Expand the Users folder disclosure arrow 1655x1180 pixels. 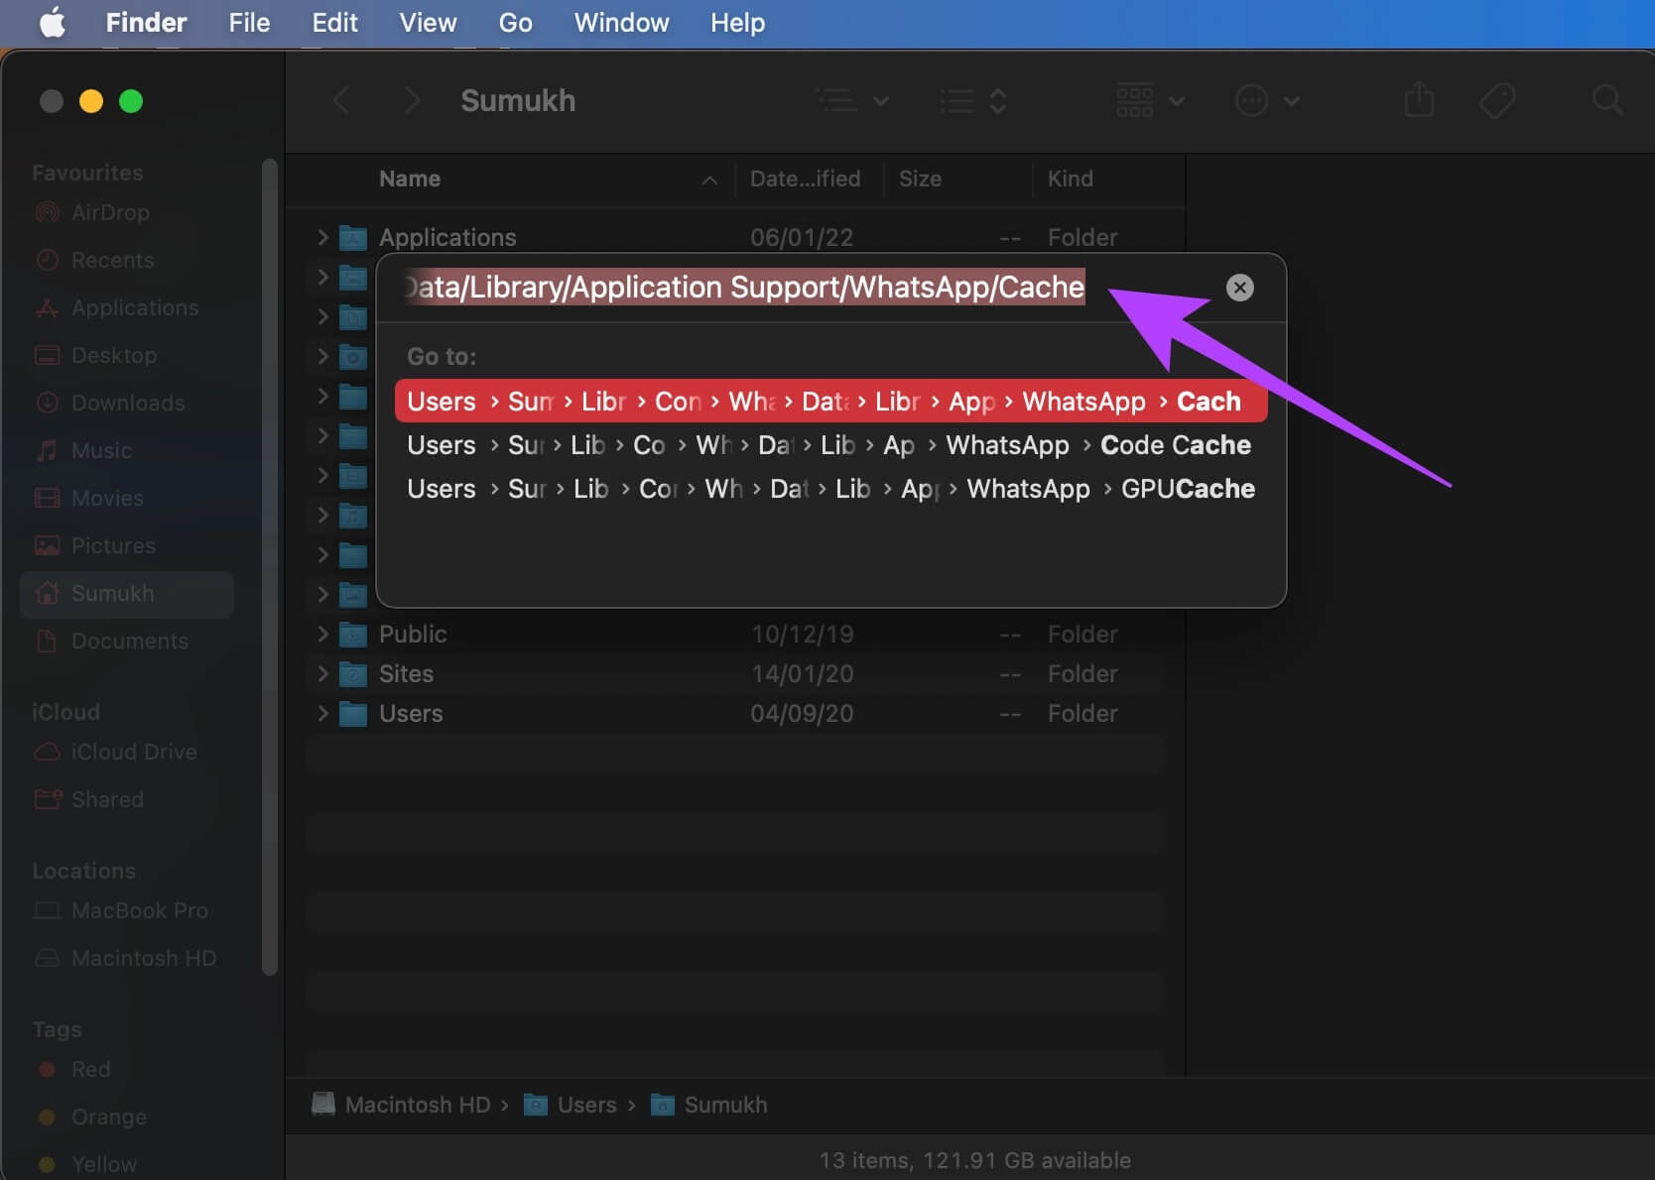pos(322,713)
